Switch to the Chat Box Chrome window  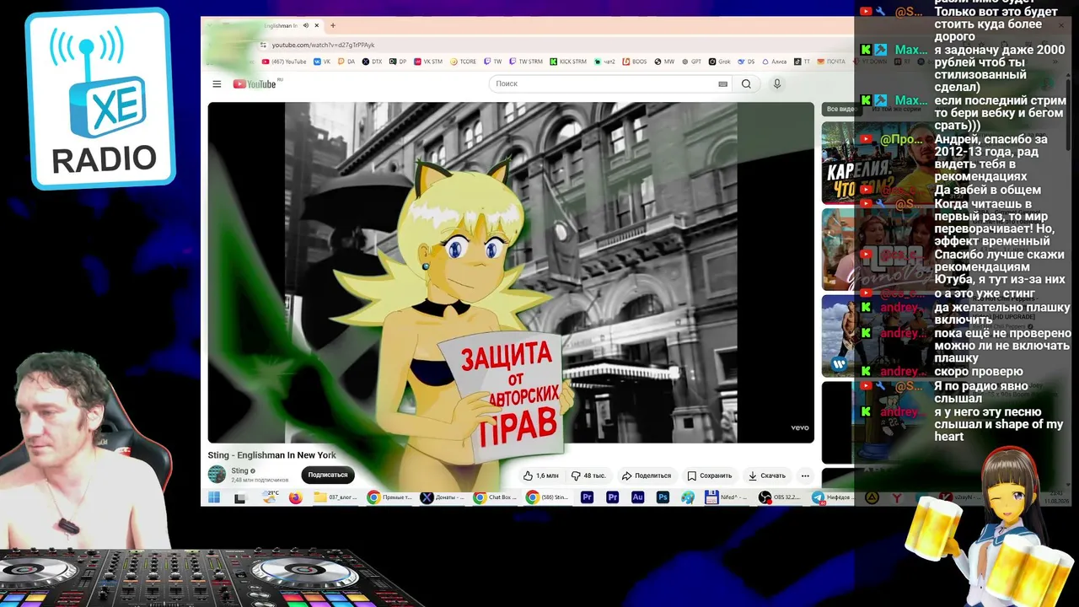click(497, 497)
